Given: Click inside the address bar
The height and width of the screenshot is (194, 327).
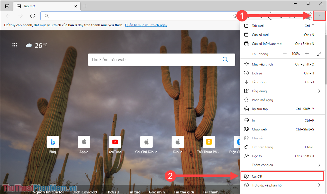Looking at the screenshot, I should tap(126, 16).
